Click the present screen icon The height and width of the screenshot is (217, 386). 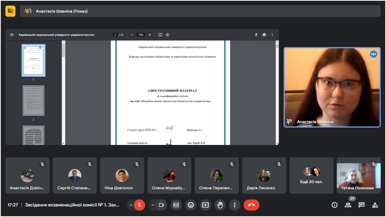pyautogui.click(x=205, y=205)
